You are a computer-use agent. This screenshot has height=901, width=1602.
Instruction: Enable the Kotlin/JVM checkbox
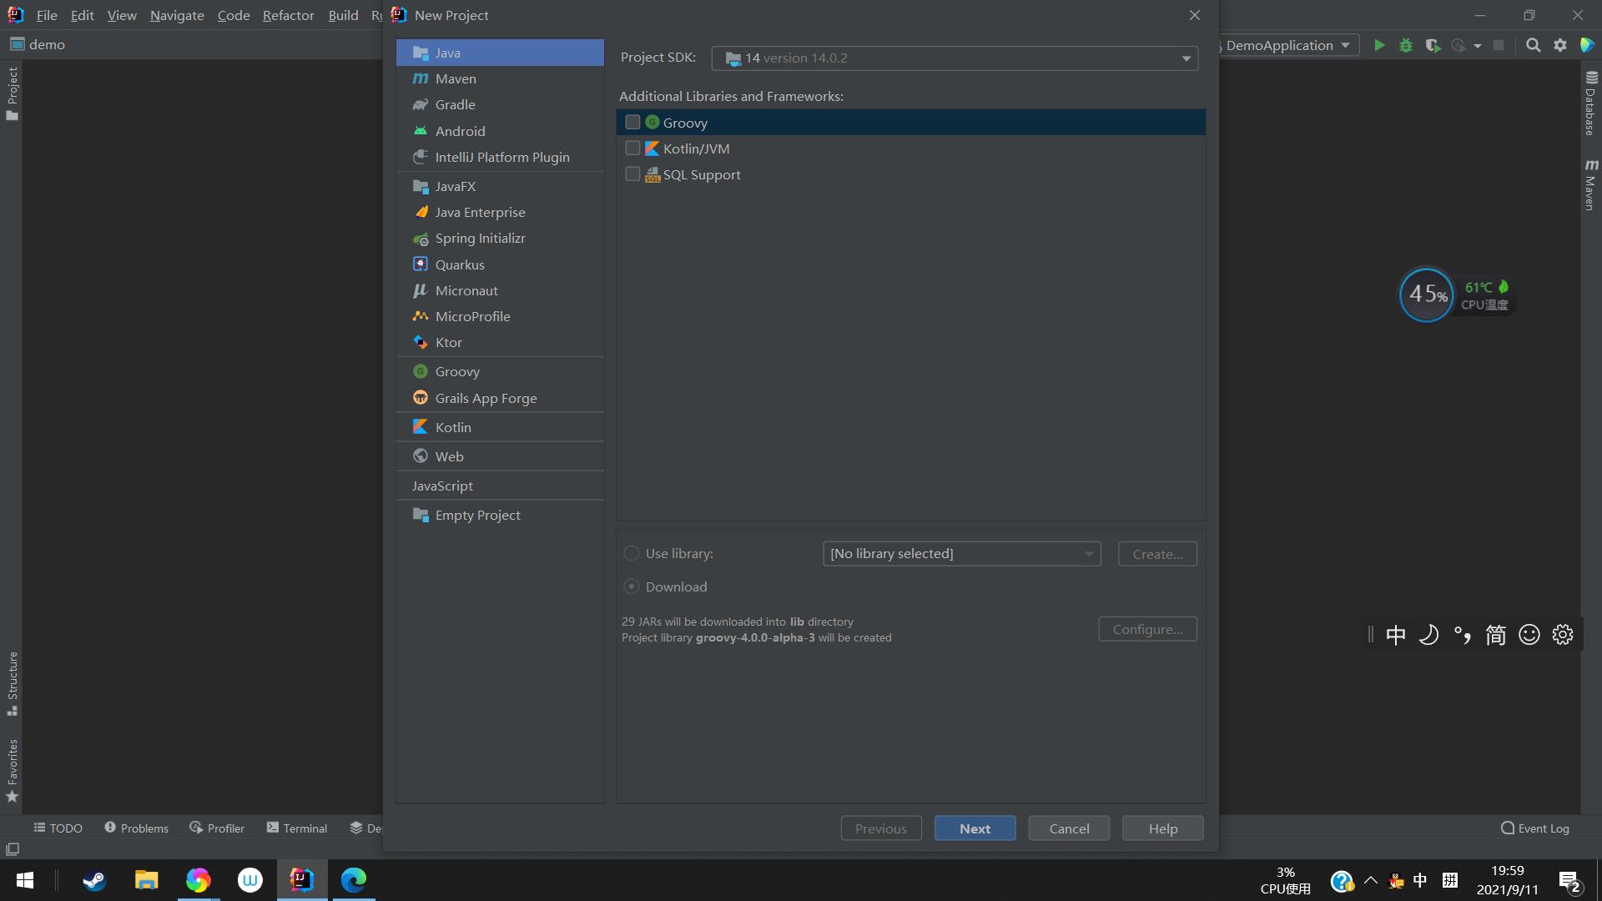coord(632,148)
